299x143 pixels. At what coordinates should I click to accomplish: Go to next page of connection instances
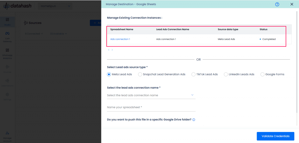[x=112, y=50]
